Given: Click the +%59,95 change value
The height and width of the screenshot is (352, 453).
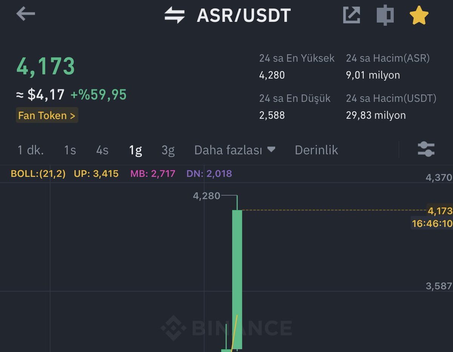Looking at the screenshot, I should point(99,95).
